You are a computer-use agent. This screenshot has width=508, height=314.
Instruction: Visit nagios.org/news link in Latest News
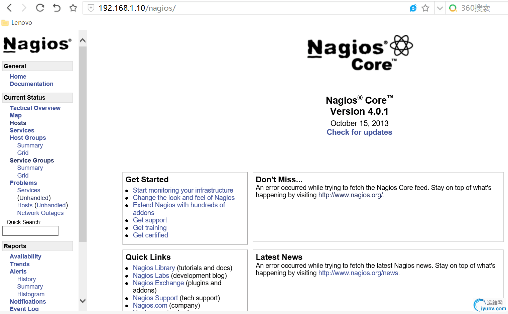[358, 273]
